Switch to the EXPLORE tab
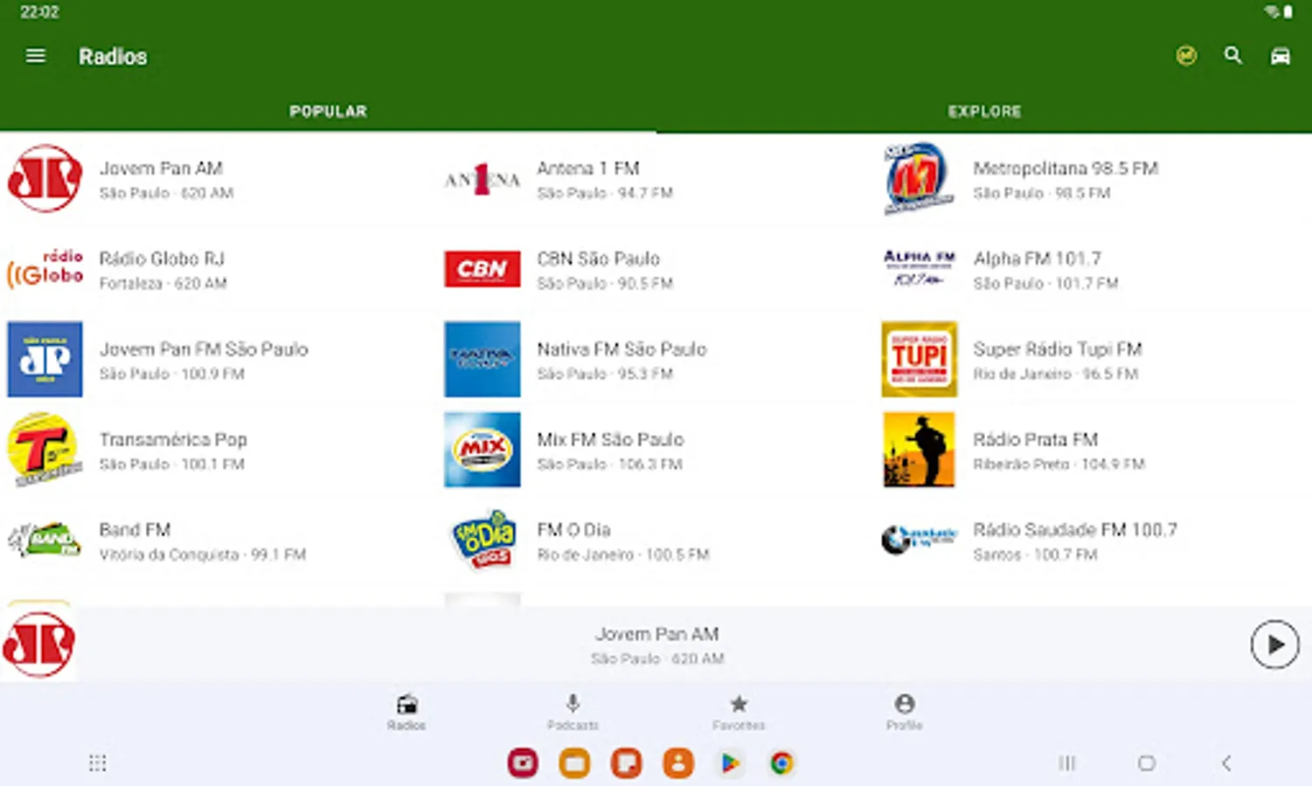Screen dimensions: 1312x786 984,112
